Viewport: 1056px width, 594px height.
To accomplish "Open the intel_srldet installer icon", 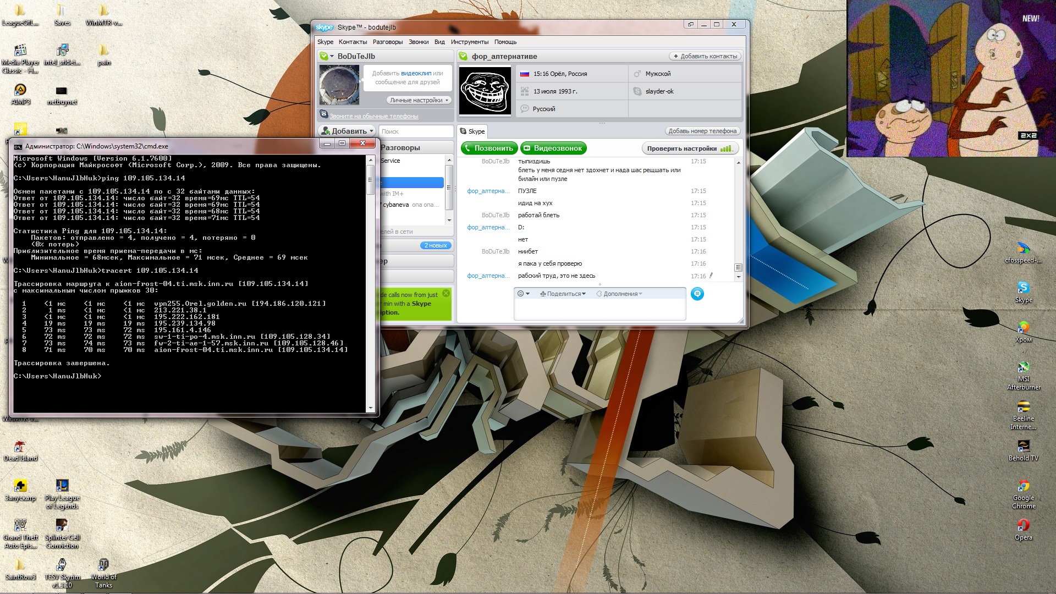I will (x=62, y=54).
